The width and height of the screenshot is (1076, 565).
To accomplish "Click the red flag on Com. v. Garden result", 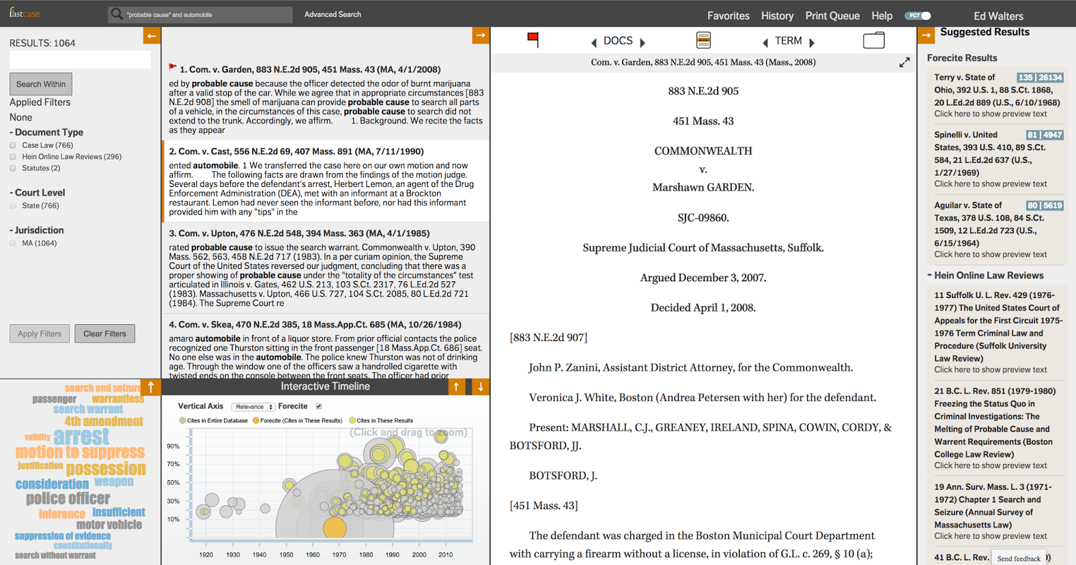I will click(x=173, y=67).
